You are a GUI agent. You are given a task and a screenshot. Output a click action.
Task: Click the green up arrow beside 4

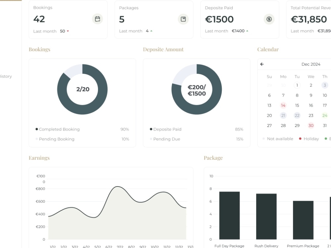pos(151,31)
